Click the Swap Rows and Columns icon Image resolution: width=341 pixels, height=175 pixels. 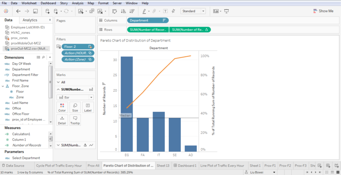115,11
